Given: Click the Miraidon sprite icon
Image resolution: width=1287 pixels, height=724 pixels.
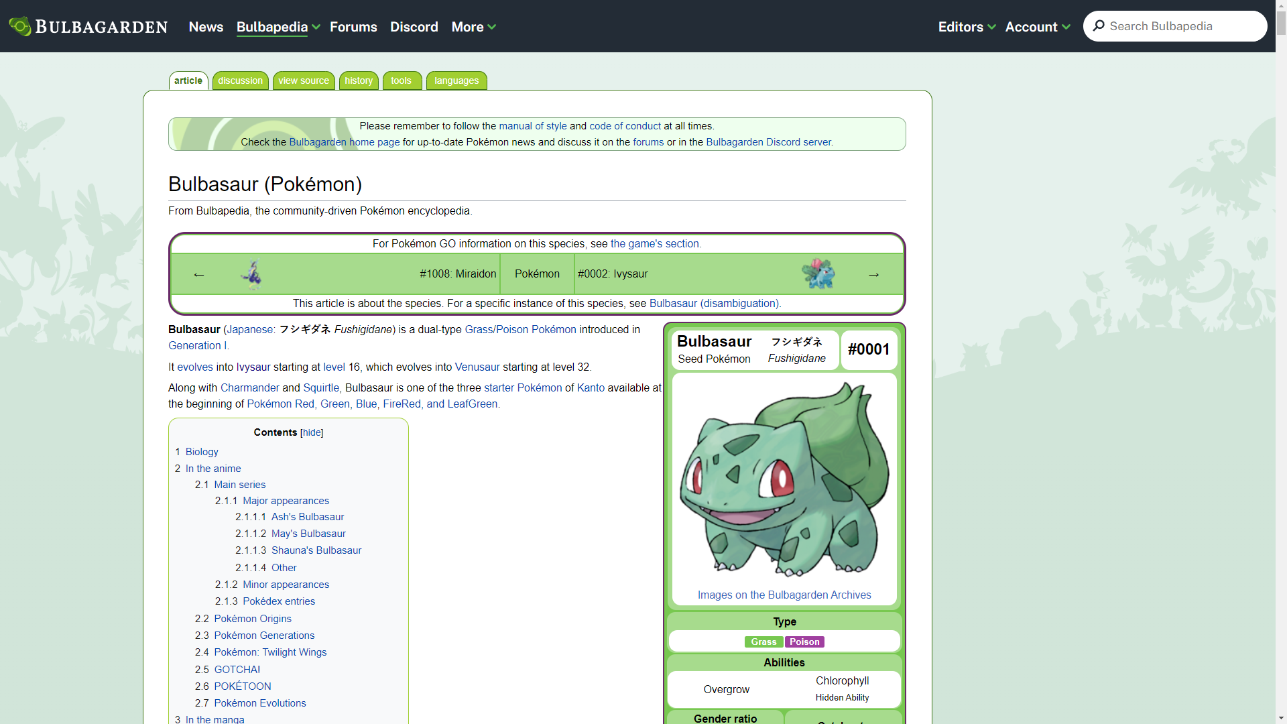Looking at the screenshot, I should pyautogui.click(x=251, y=274).
